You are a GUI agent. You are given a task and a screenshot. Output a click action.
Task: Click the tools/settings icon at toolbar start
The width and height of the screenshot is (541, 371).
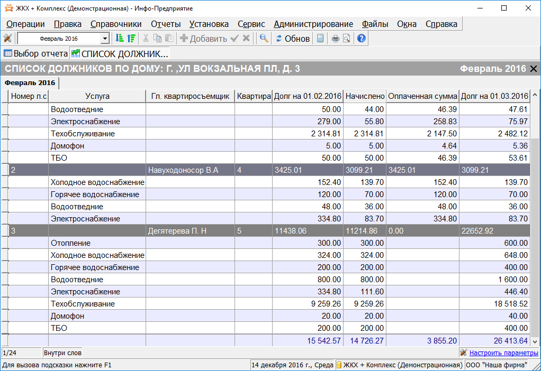point(7,38)
